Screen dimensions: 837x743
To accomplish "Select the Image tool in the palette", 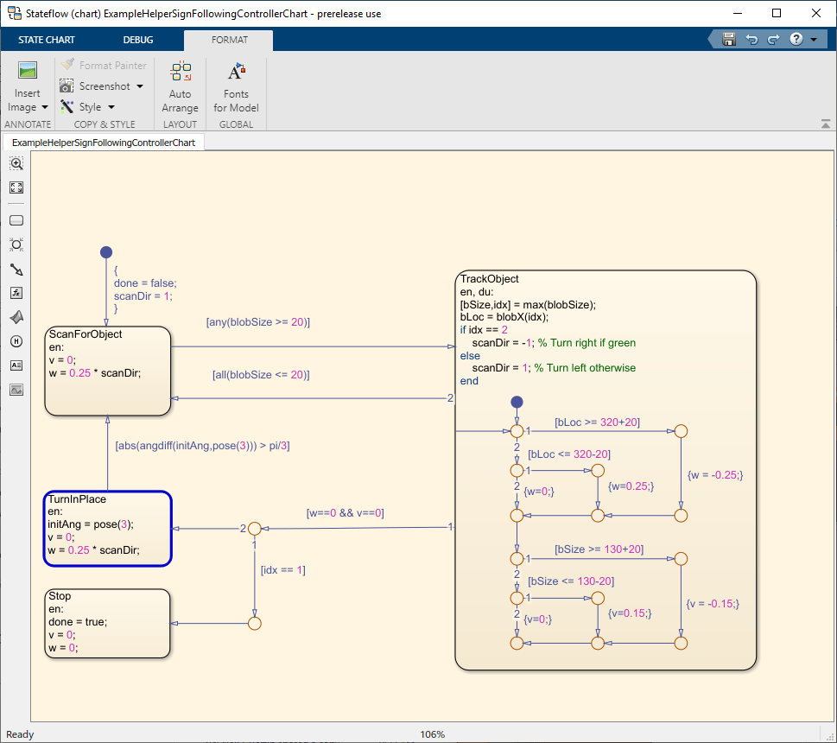I will (x=16, y=390).
